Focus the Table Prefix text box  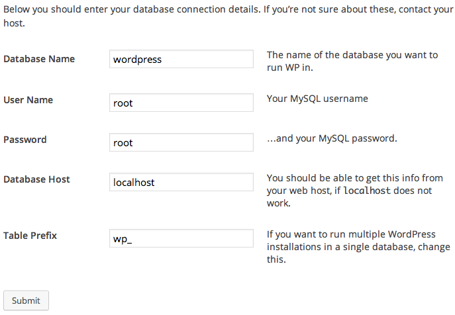(181, 238)
